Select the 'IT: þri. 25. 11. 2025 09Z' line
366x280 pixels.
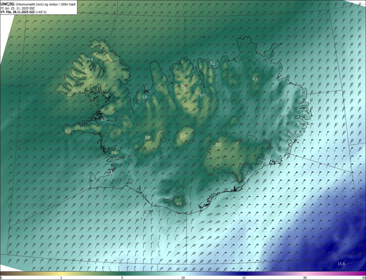pyautogui.click(x=18, y=8)
